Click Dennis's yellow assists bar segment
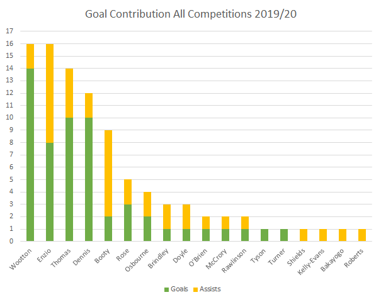Screen dimensions: 381x302 89,104
